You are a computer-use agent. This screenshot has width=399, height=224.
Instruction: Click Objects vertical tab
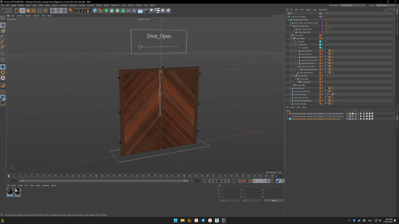pyautogui.click(x=397, y=12)
